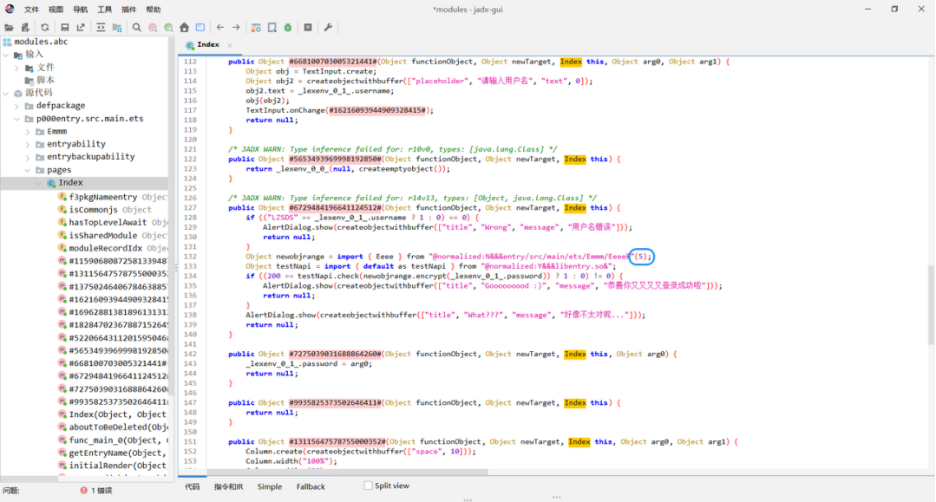Image resolution: width=936 pixels, height=502 pixels.
Task: Switch to 代码 view tab
Action: pos(193,486)
